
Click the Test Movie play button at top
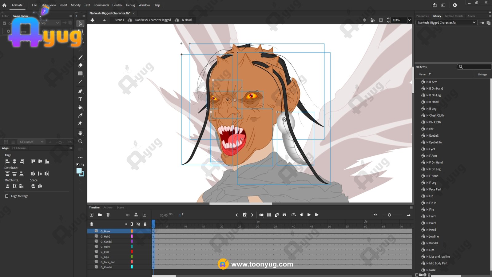coord(455,5)
